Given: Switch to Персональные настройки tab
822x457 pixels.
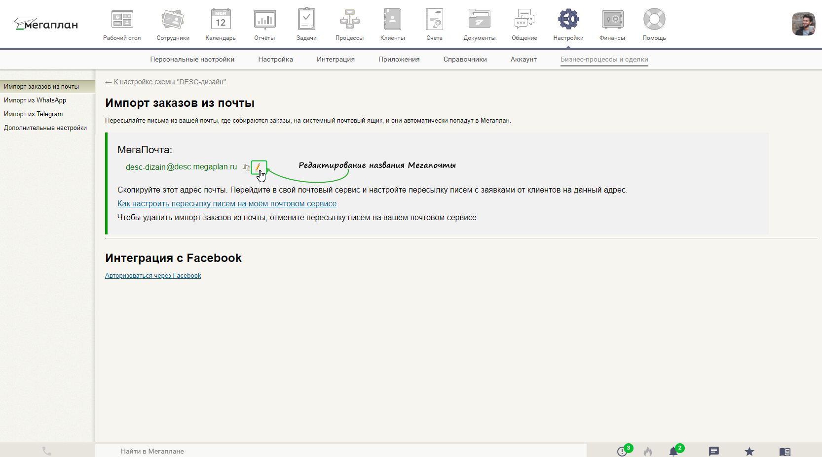Looking at the screenshot, I should point(192,60).
